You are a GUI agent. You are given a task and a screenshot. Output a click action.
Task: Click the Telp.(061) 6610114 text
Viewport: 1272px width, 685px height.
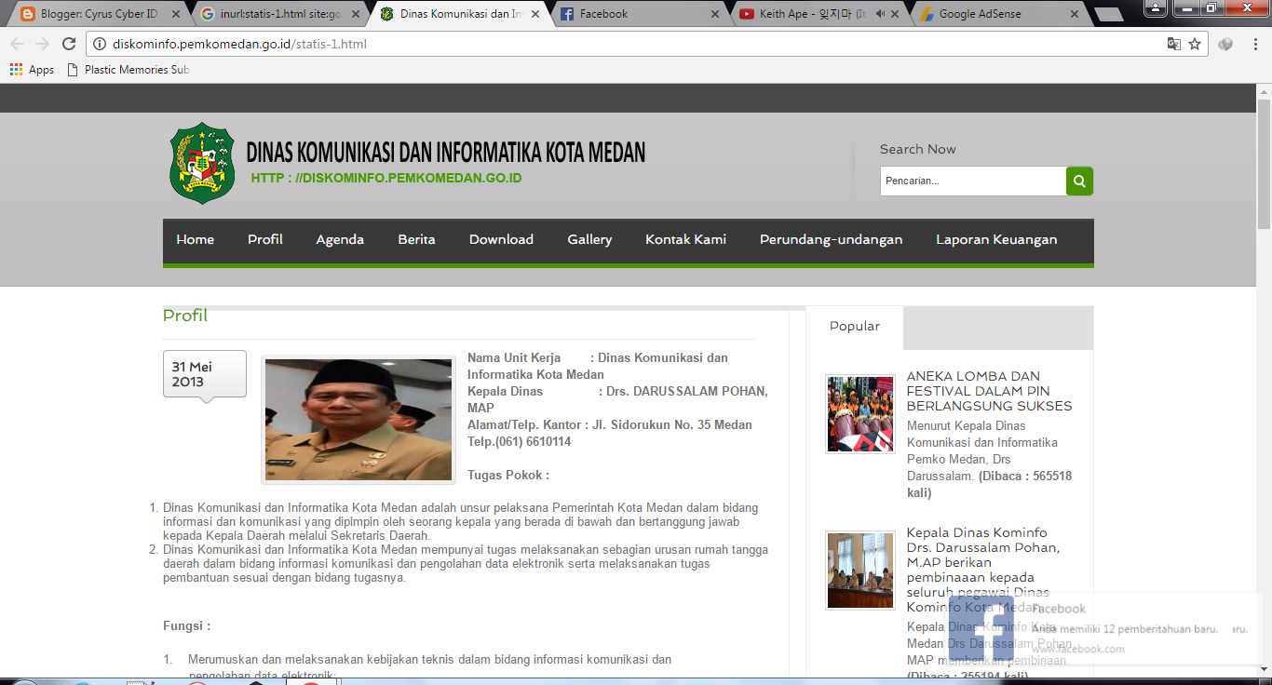520,442
